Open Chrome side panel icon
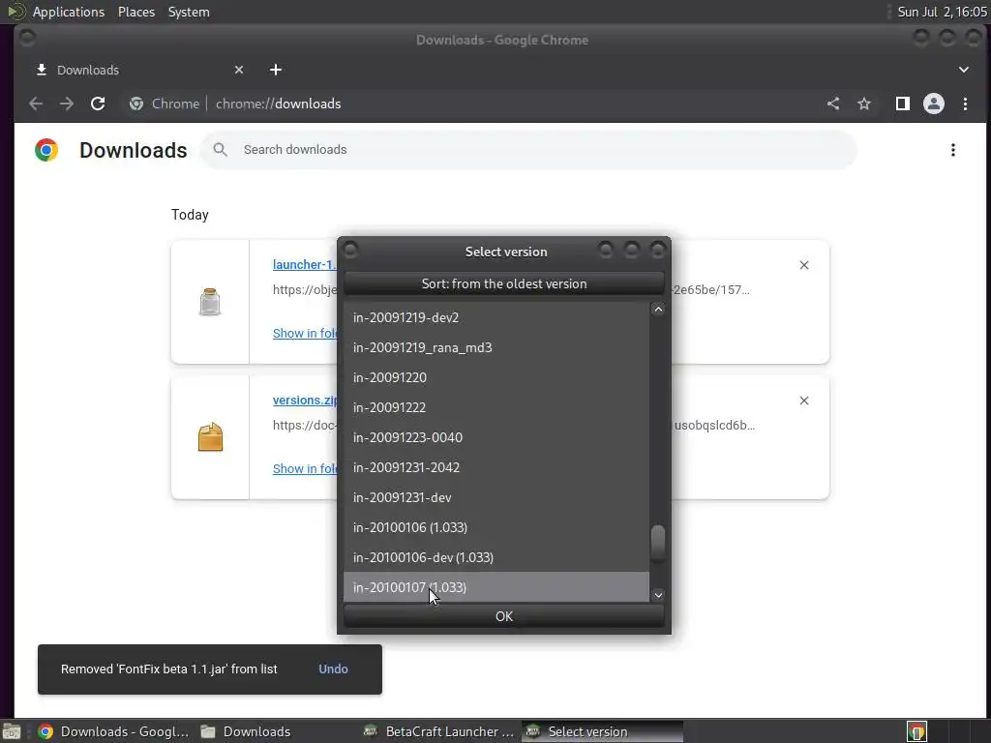Screen dimensions: 991x743 (x=903, y=104)
